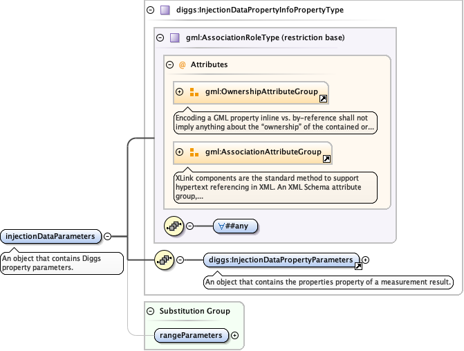This screenshot has width=464, height=351.
Task: Select the ##any wildcard node
Action: 238,226
